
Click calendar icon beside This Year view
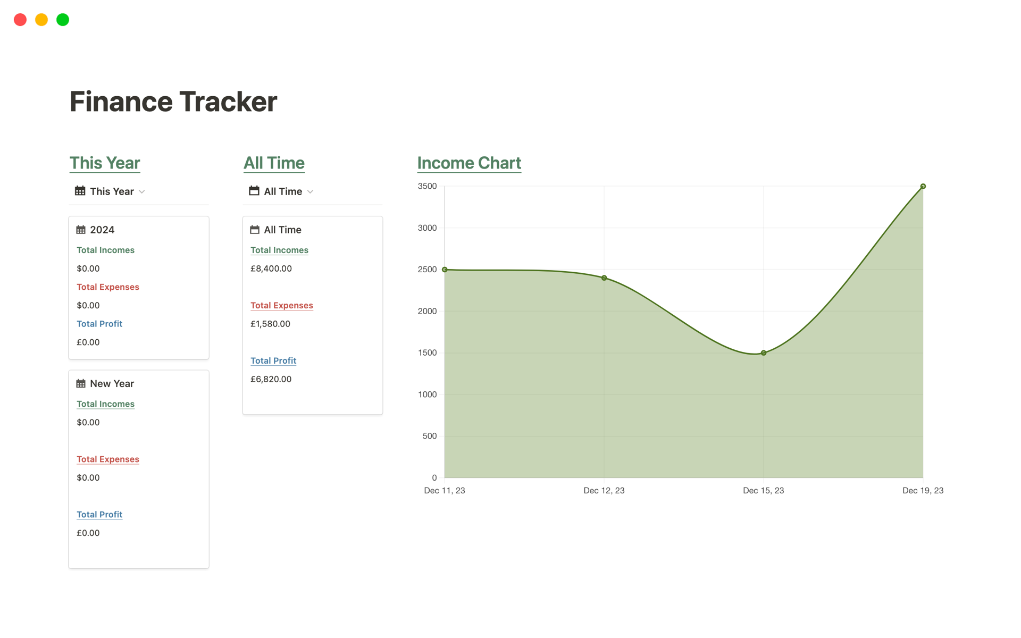[80, 191]
